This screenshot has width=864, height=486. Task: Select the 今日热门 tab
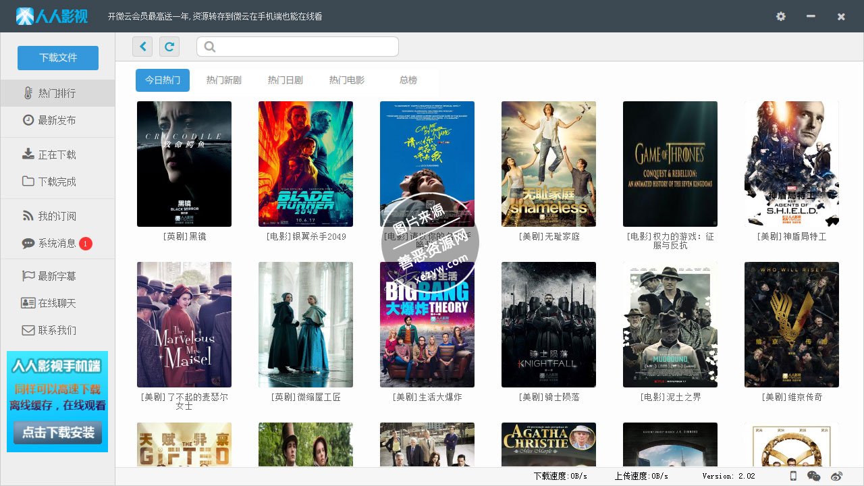click(163, 80)
